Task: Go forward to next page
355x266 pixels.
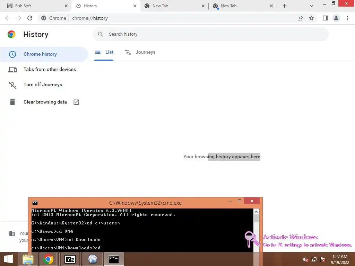Action: tap(19, 18)
